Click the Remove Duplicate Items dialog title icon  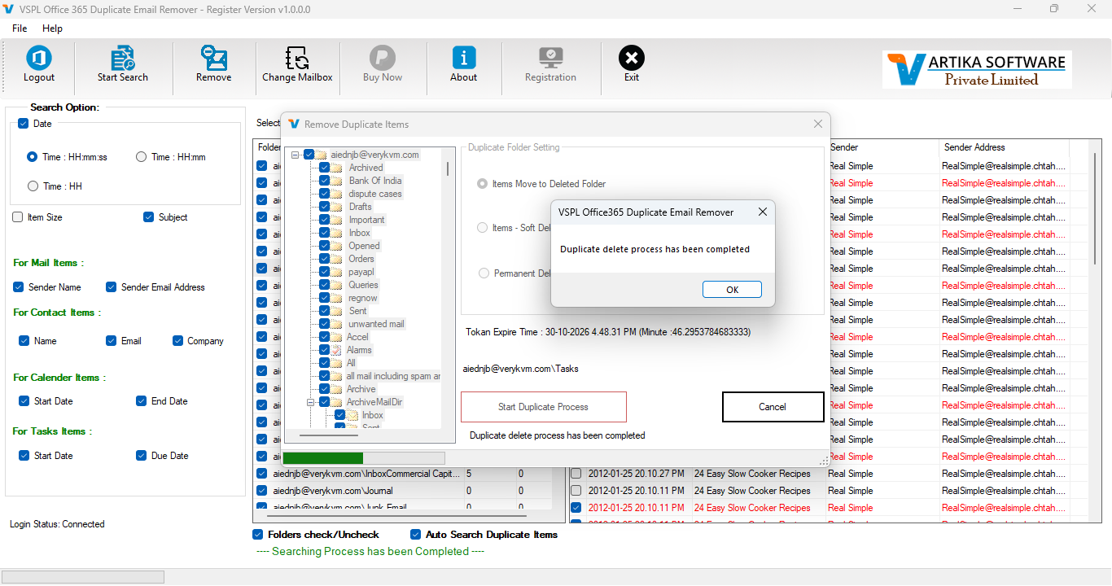coord(294,125)
